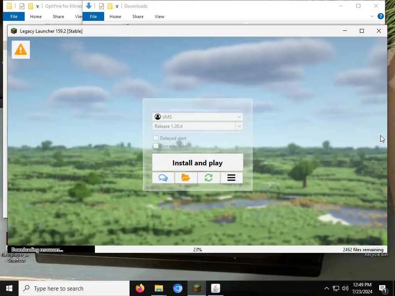Open the hamburger settings menu in launcher

point(231,178)
